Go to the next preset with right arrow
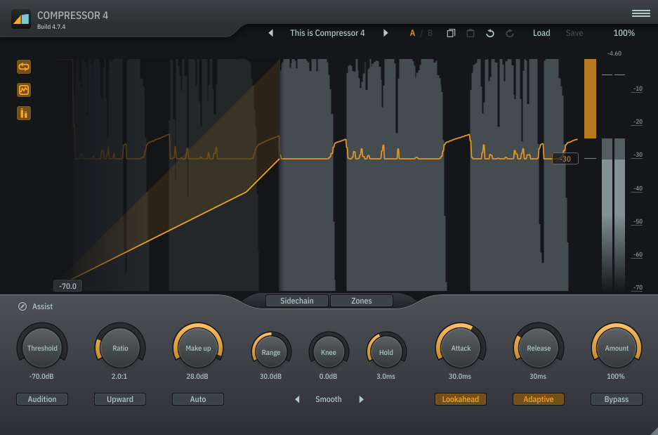This screenshot has height=435, width=658. (x=386, y=33)
